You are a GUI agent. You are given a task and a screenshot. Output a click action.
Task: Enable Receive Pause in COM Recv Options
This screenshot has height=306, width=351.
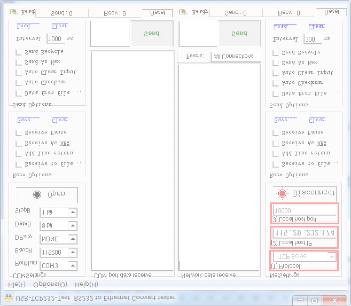(19, 132)
